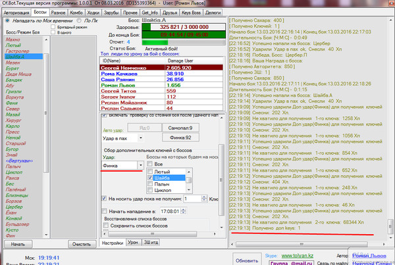Click the key count input field

(193, 199)
